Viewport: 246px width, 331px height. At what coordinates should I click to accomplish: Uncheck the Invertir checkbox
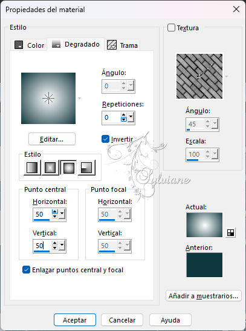coord(105,139)
